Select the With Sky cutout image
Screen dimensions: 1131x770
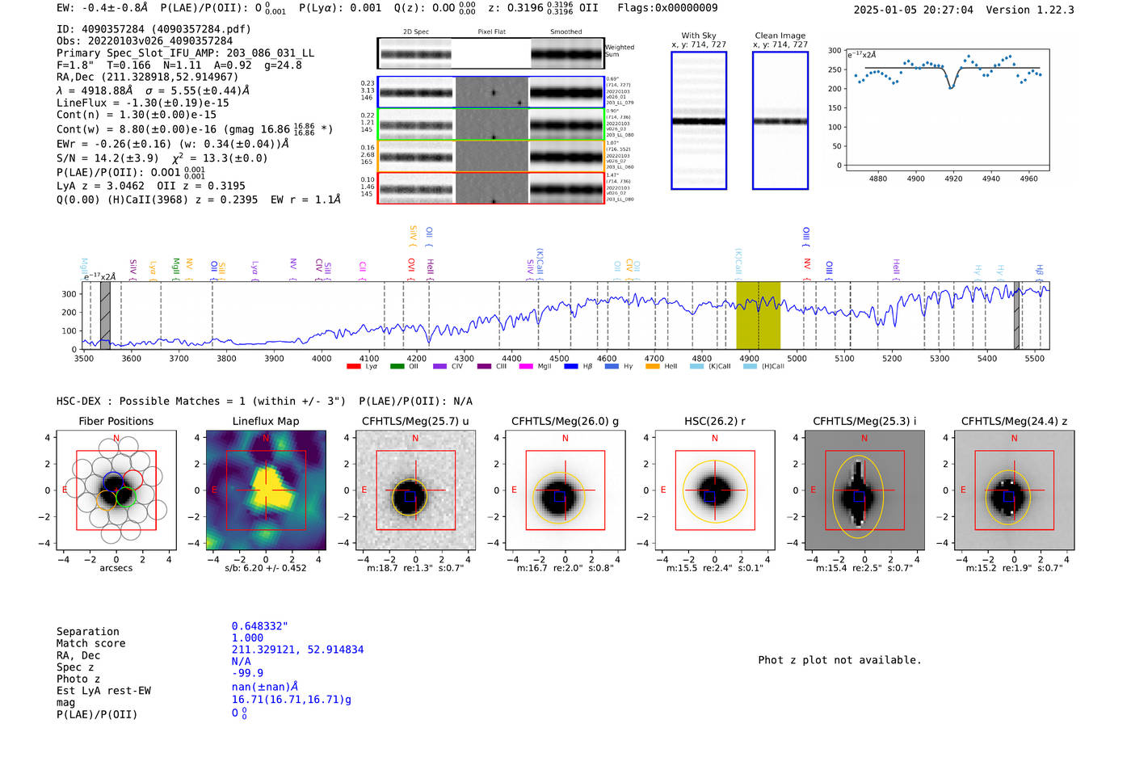[x=699, y=120]
